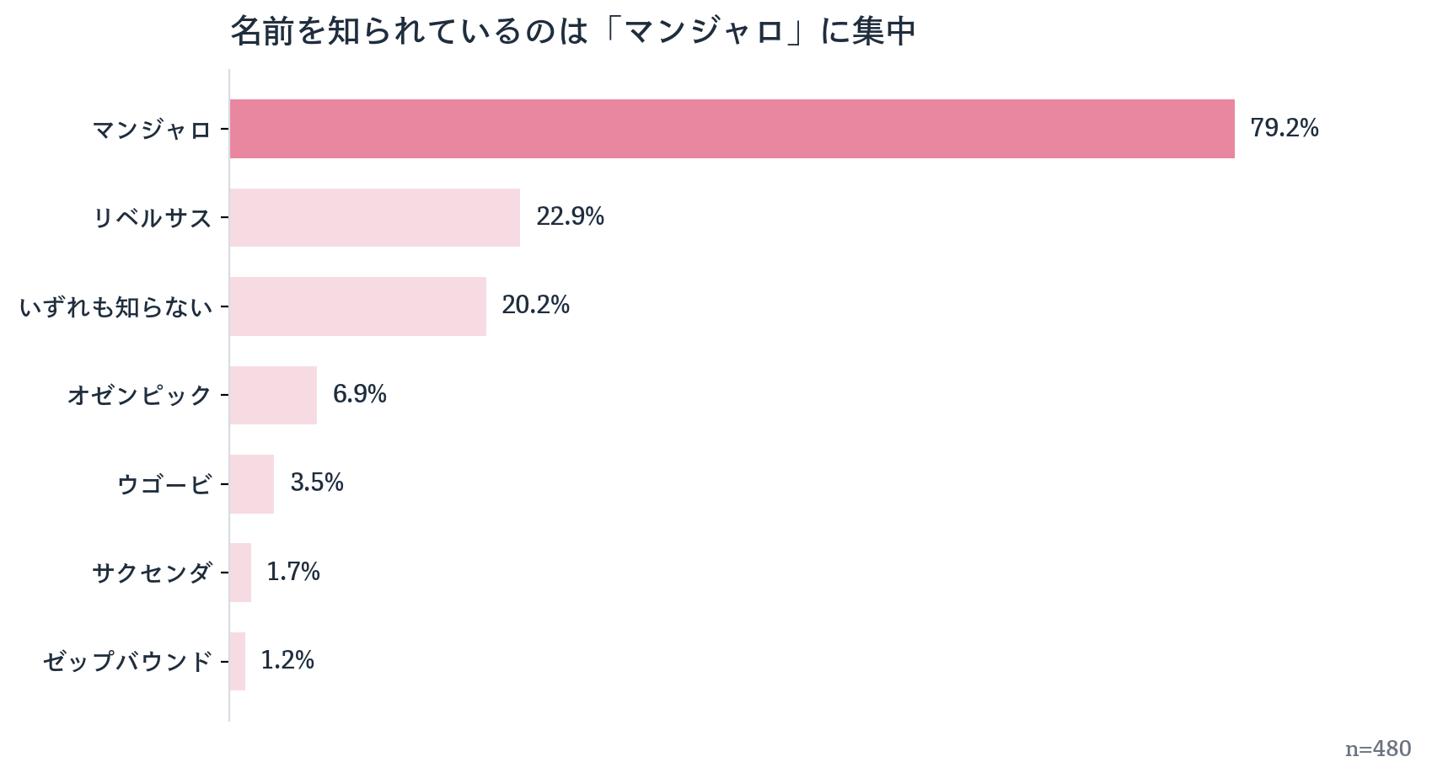Click the 1.7% value label

click(x=293, y=572)
